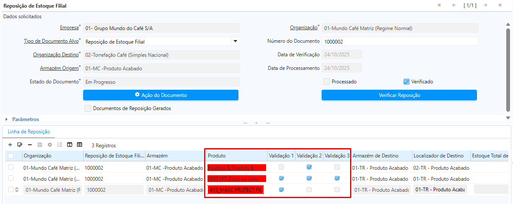Go to the next record arrow
The width and height of the screenshot is (513, 204).
coord(485,5)
